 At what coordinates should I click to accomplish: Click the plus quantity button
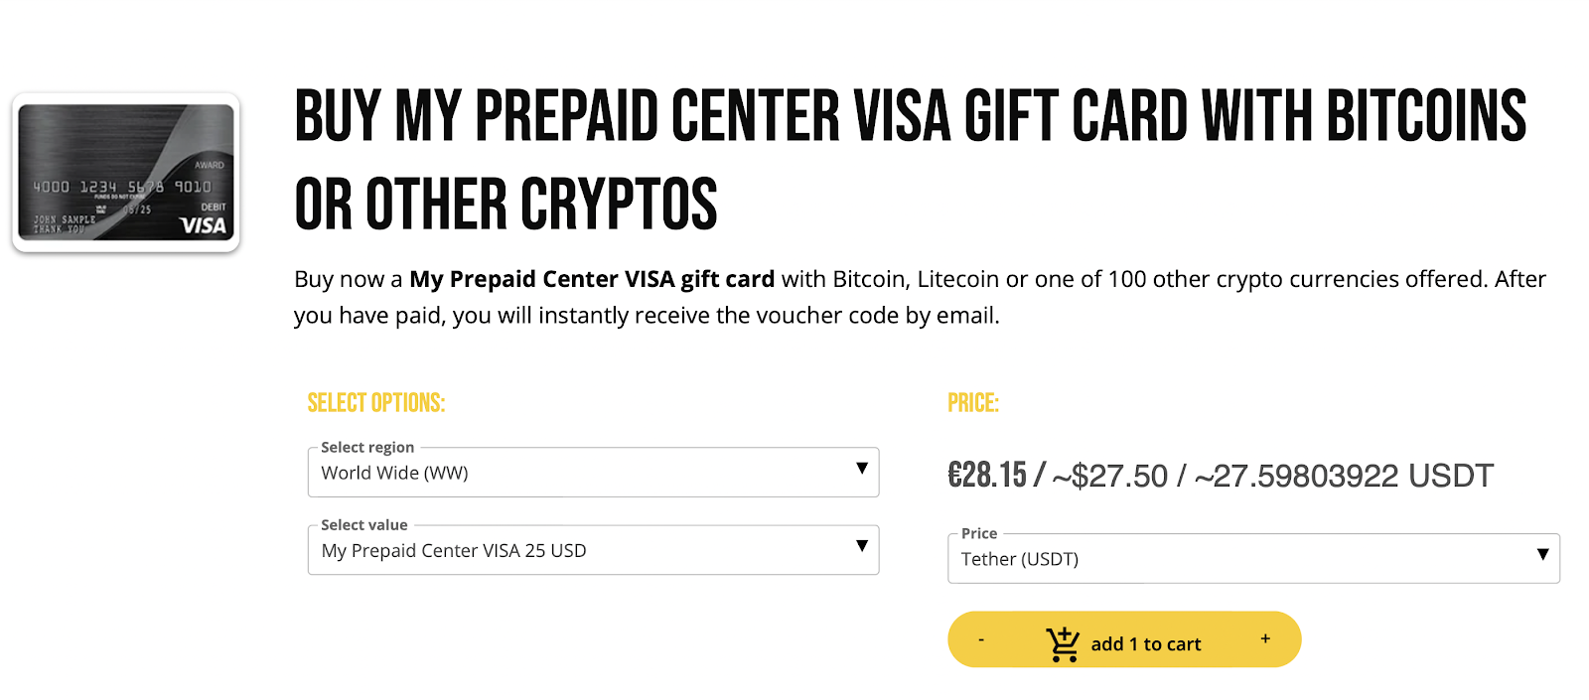pyautogui.click(x=1265, y=638)
